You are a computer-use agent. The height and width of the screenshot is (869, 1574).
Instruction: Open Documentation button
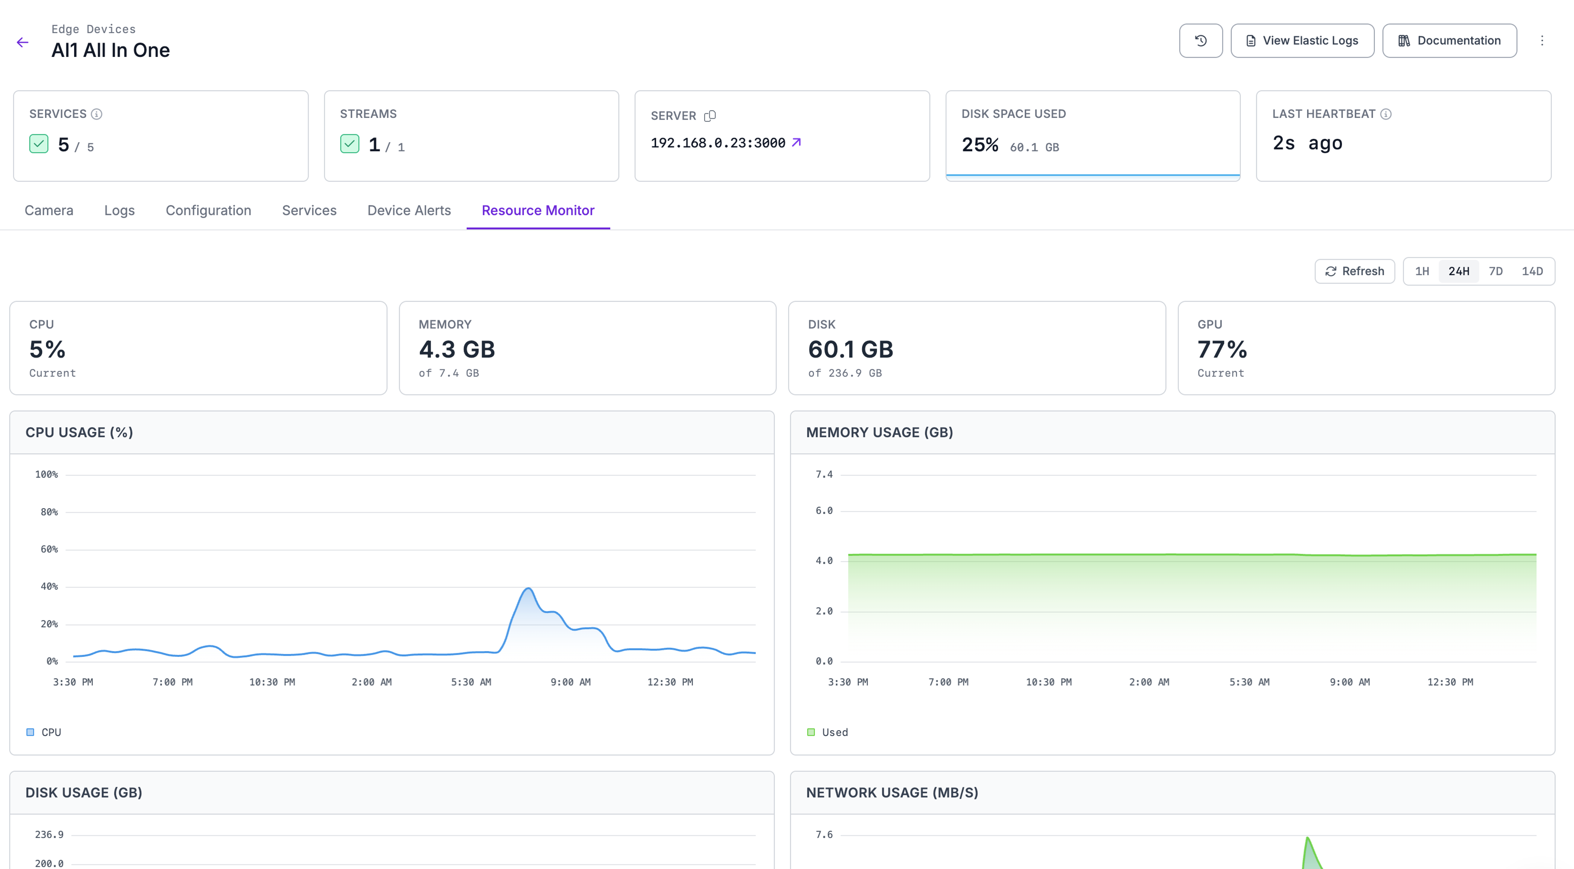(1449, 41)
